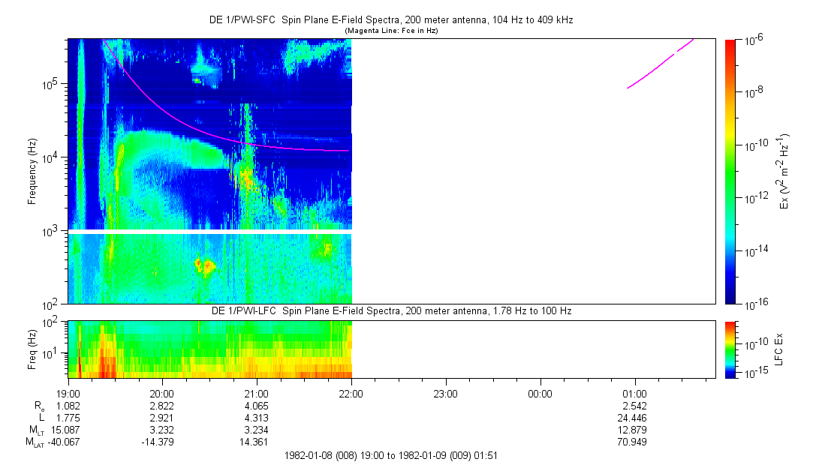Click the L value 24.446

coord(634,418)
